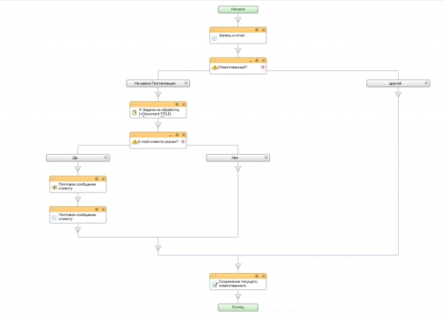Delete the "Запись в отчет" action
This screenshot has height=316, width=444.
point(263,30)
